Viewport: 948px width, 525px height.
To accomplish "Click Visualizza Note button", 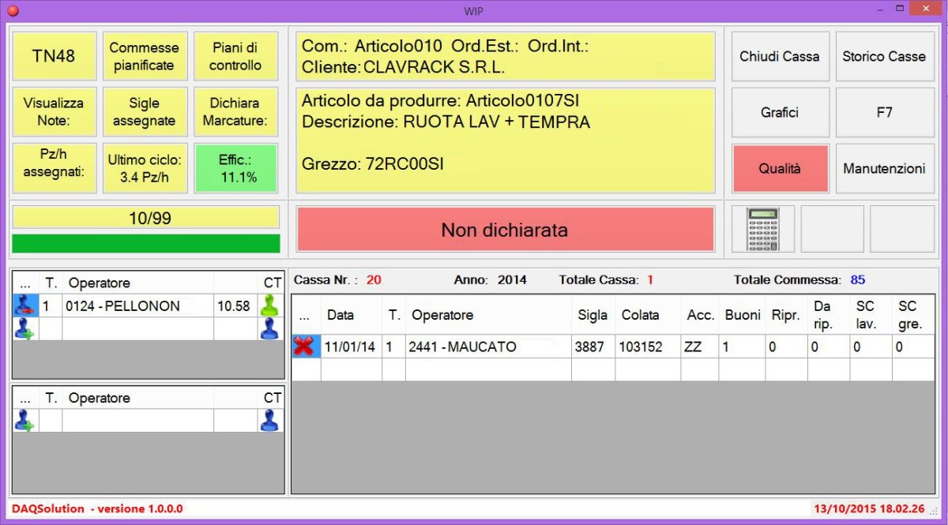I will click(55, 112).
